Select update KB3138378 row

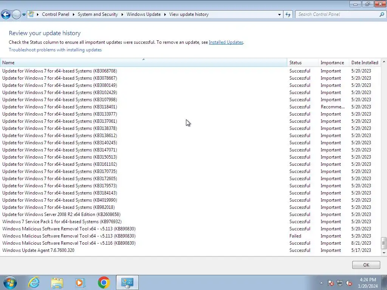pyautogui.click(x=190, y=128)
